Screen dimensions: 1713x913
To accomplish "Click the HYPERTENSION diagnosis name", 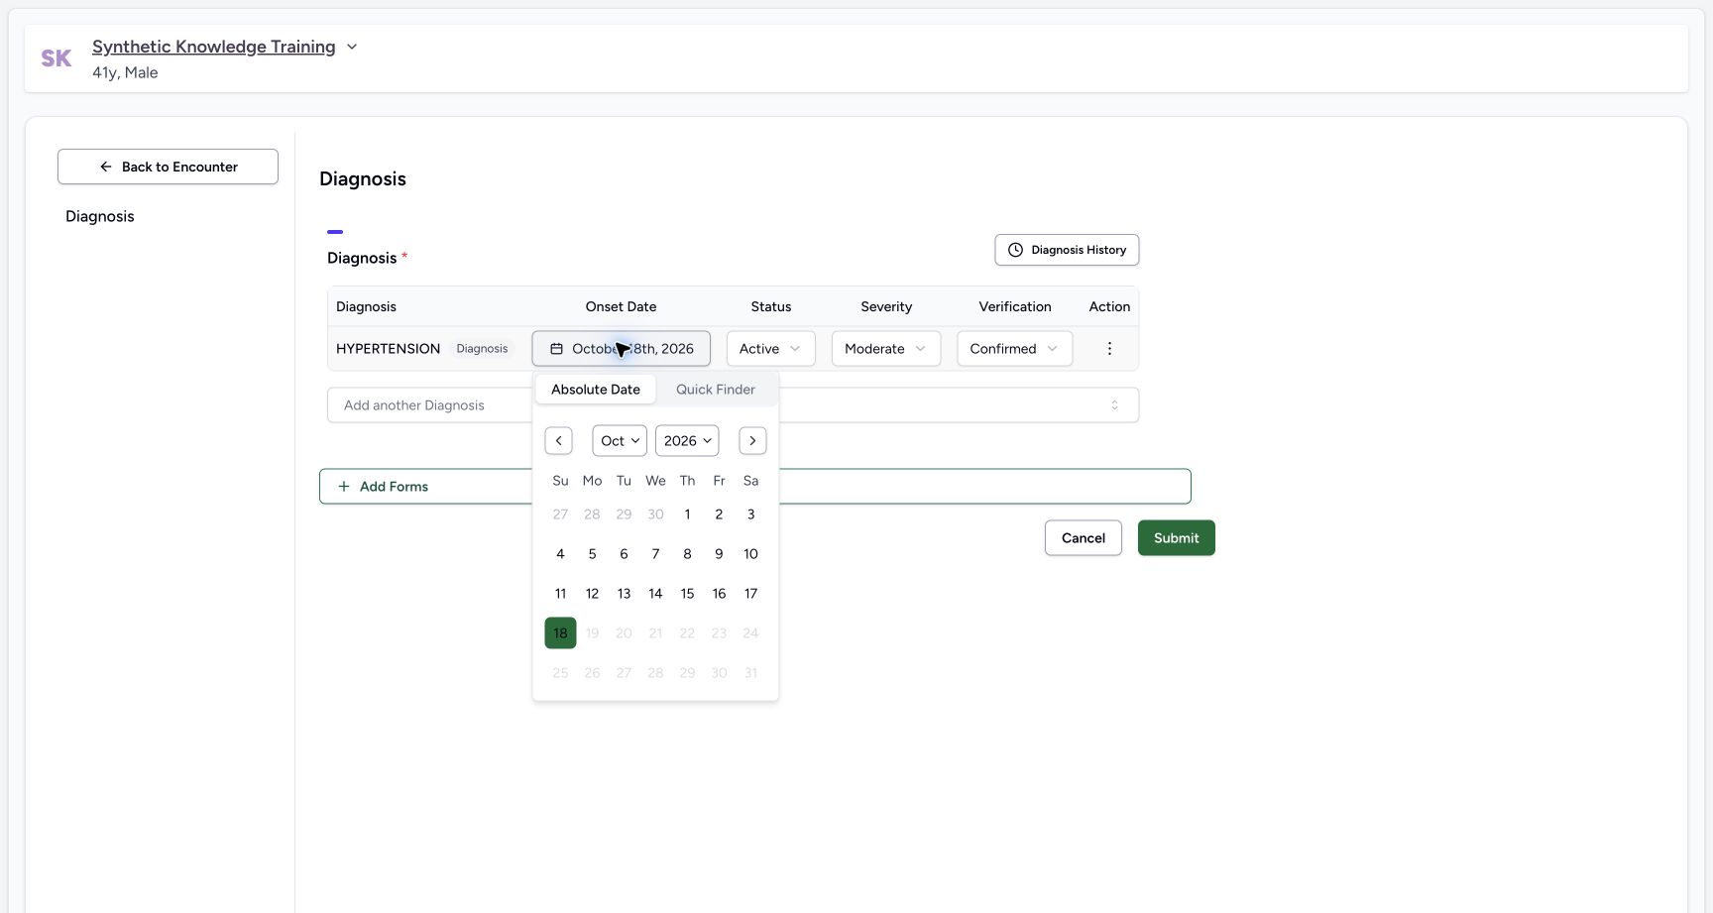I will click(388, 349).
